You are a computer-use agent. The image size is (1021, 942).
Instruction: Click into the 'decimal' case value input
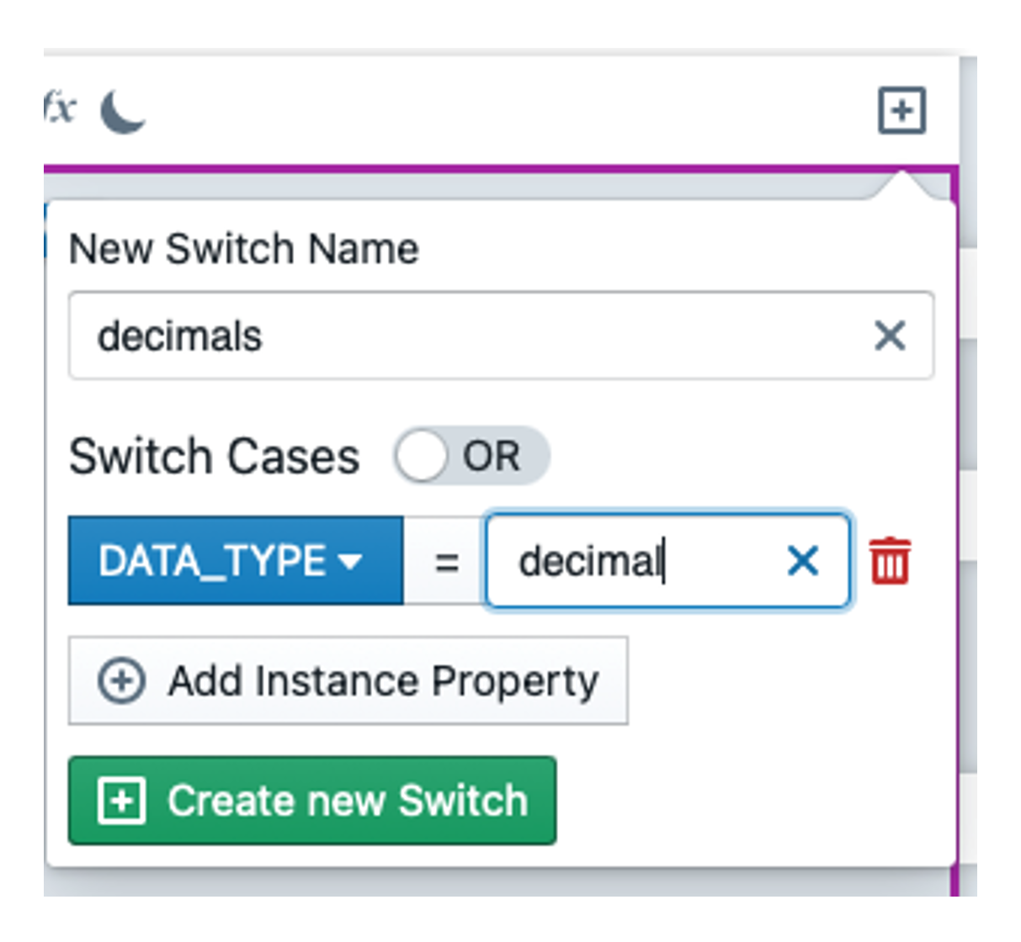(631, 561)
